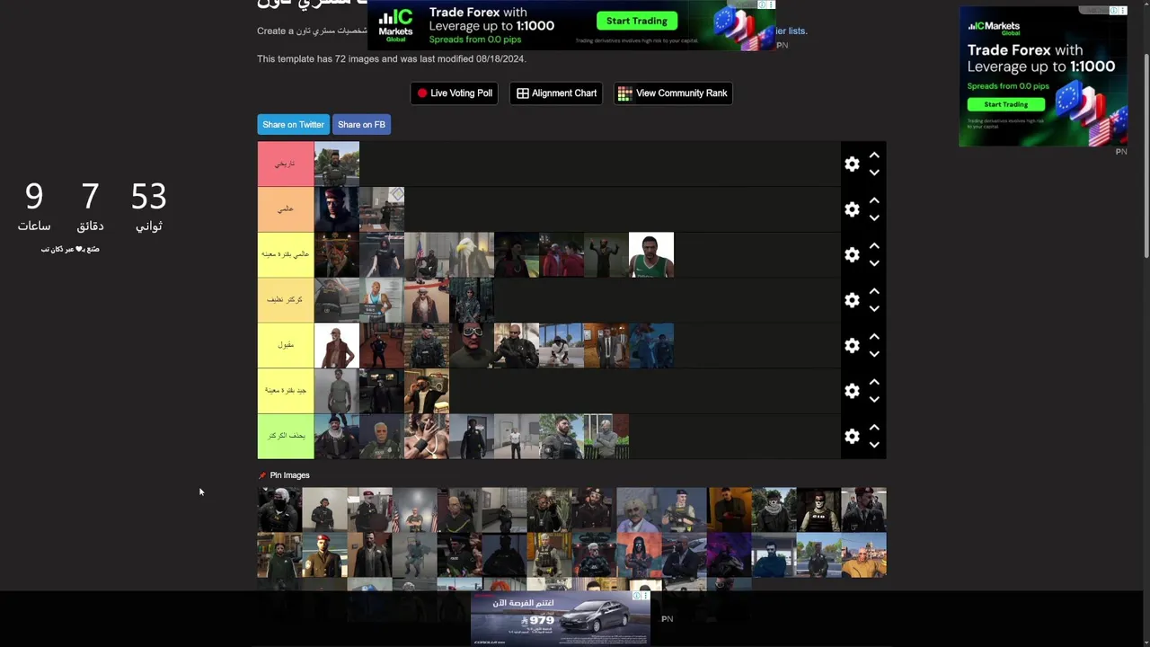Open settings gear for عالمي بفترة معينه tier
Screen dimensions: 1150x647
point(852,255)
